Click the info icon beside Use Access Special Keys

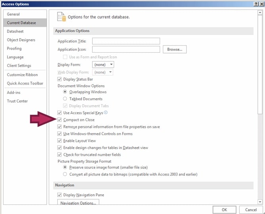(x=106, y=113)
